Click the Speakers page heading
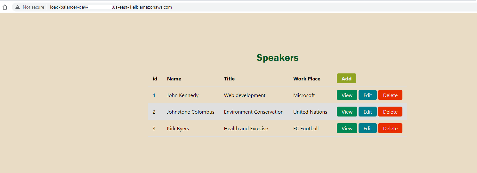The width and height of the screenshot is (477, 173). pos(277,58)
